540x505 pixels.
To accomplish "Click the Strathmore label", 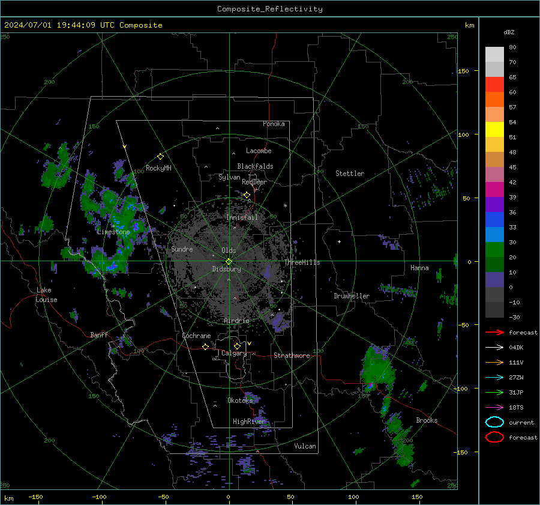I will pos(292,355).
